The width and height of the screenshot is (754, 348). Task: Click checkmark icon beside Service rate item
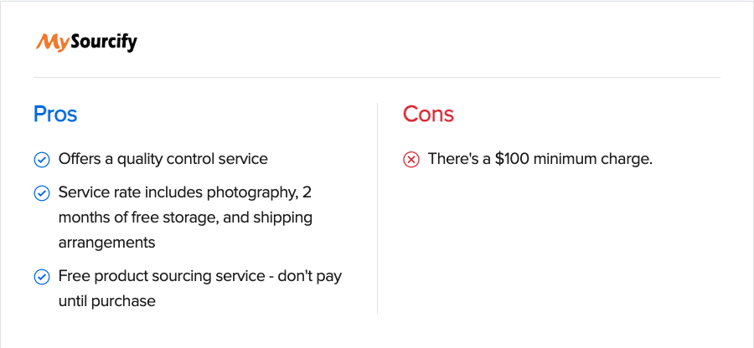pyautogui.click(x=42, y=193)
